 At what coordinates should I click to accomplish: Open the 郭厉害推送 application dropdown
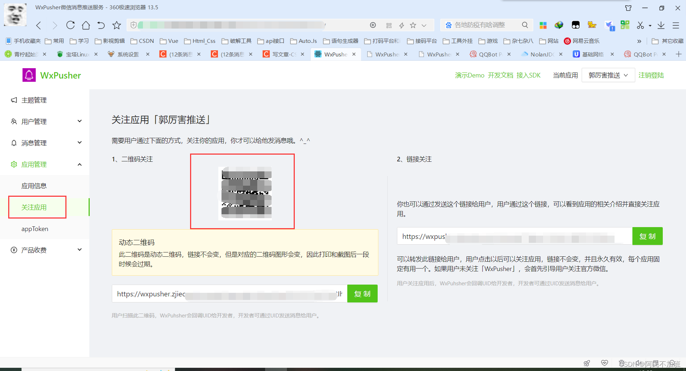point(608,75)
